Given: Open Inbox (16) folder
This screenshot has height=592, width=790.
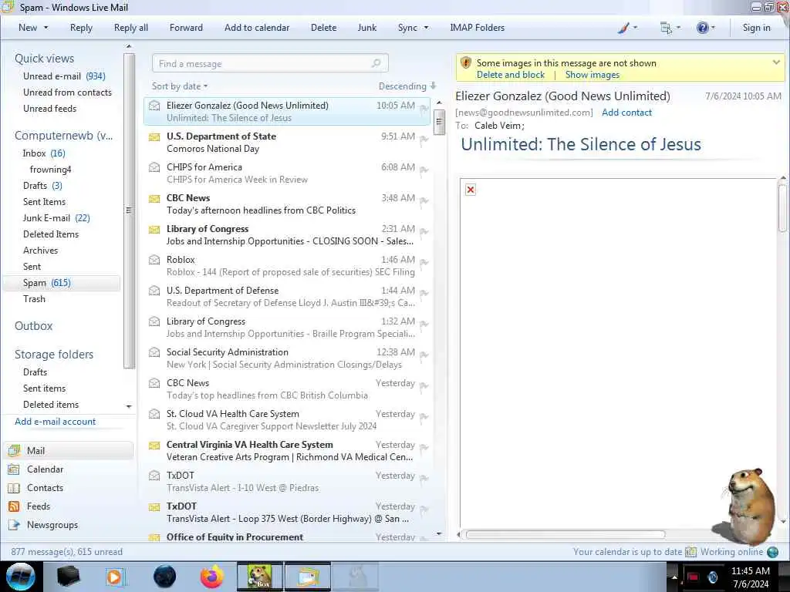Looking at the screenshot, I should point(44,153).
